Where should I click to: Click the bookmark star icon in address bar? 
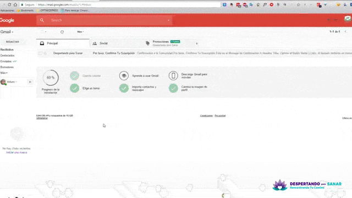click(298, 4)
